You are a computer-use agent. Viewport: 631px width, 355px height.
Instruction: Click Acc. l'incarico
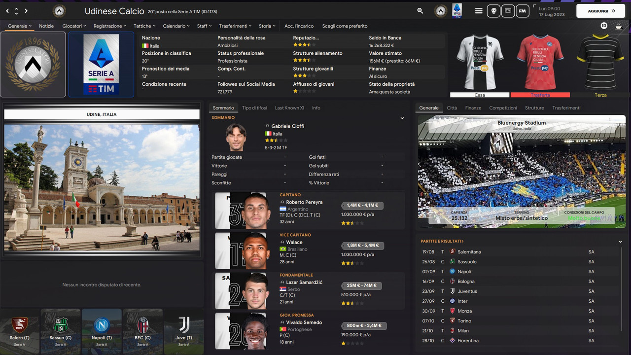pyautogui.click(x=299, y=26)
